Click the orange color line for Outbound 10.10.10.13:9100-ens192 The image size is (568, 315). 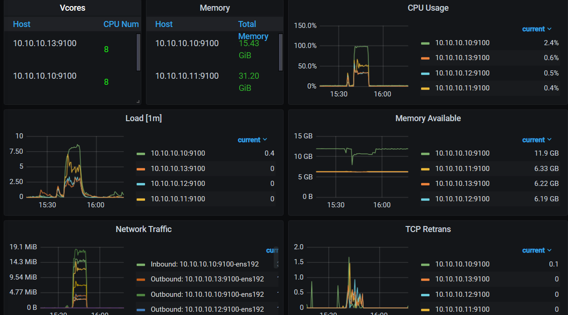tap(141, 279)
